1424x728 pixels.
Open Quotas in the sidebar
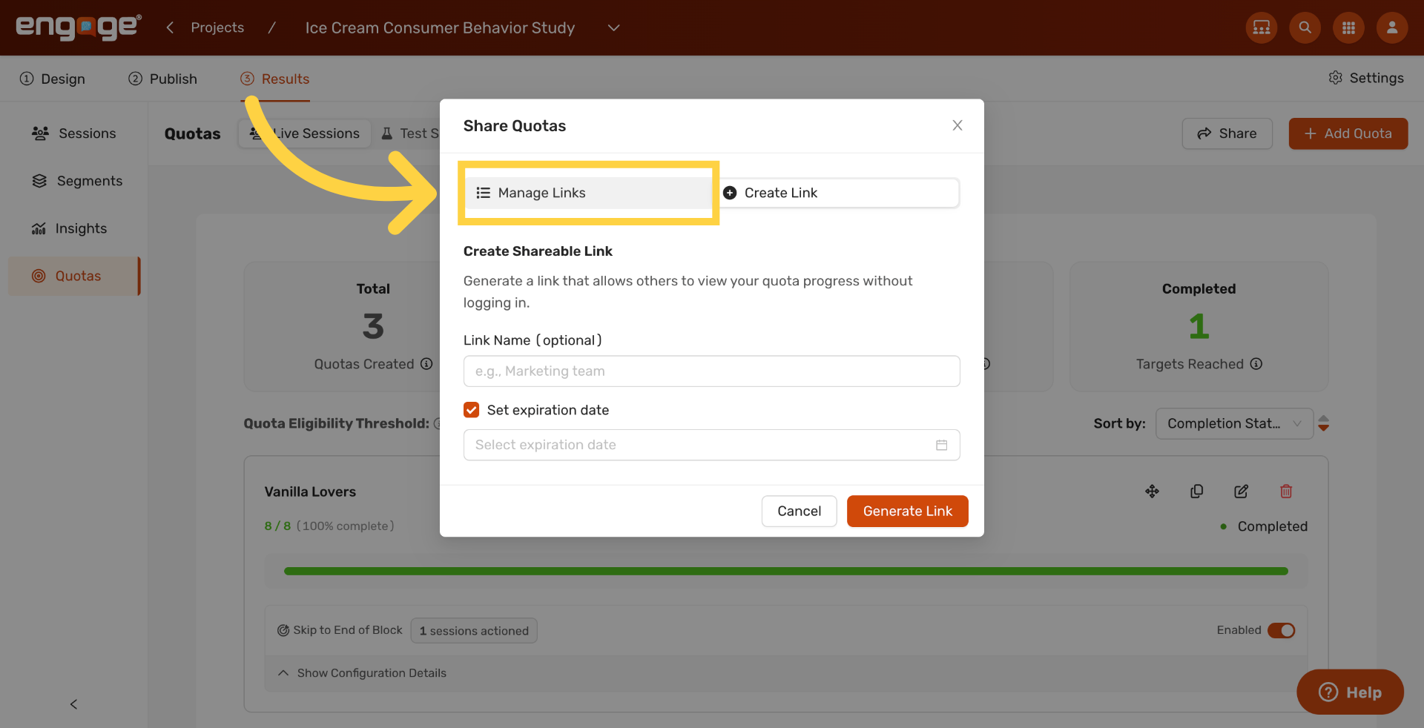pos(73,276)
